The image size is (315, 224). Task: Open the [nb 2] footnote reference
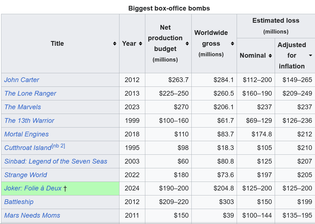coord(58,146)
